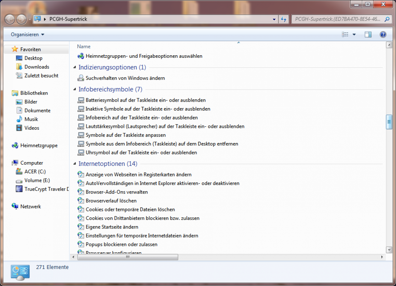Collapse the Infobereichsymbole group triangle

(x=75, y=89)
